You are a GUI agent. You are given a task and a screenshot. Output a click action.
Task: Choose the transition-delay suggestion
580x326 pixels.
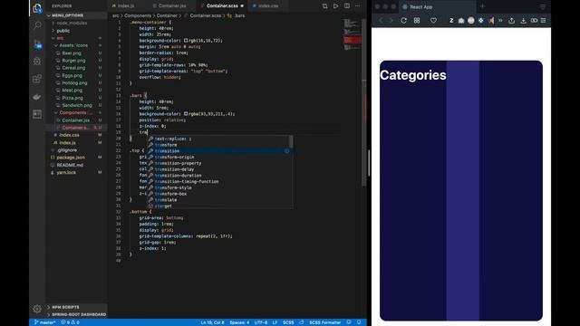pyautogui.click(x=219, y=169)
